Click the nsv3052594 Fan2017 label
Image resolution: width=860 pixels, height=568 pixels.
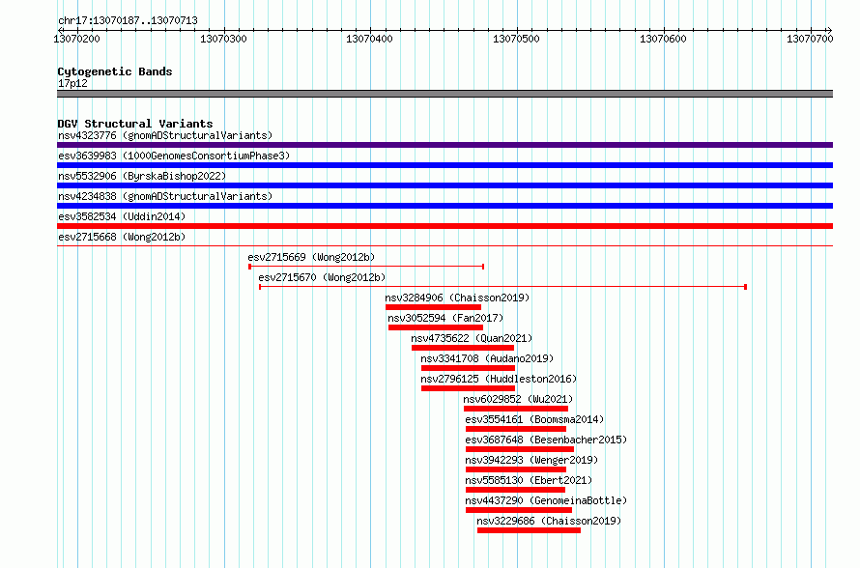pyautogui.click(x=445, y=318)
